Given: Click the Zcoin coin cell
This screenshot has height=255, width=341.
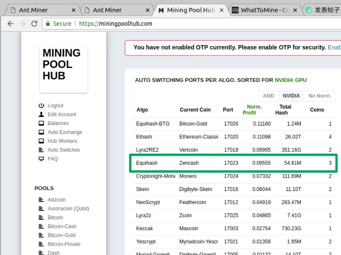Looking at the screenshot, I should pyautogui.click(x=186, y=215).
